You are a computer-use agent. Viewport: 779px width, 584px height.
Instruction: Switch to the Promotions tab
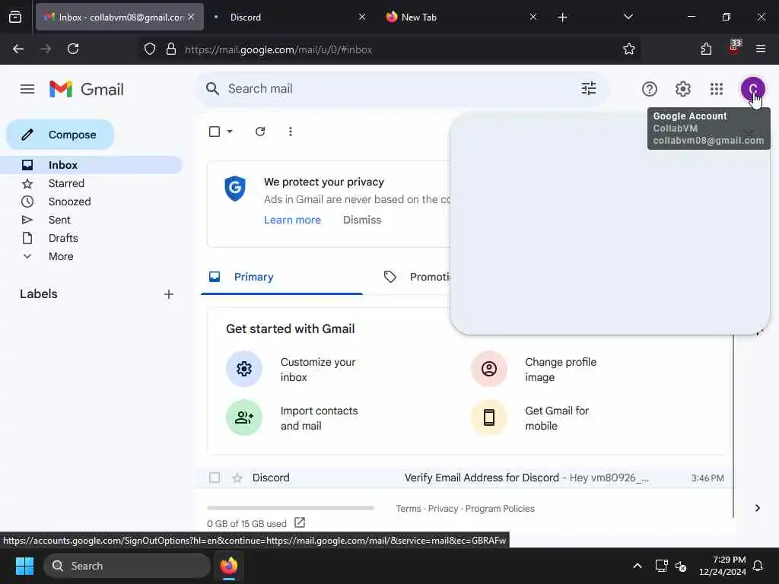pyautogui.click(x=416, y=277)
